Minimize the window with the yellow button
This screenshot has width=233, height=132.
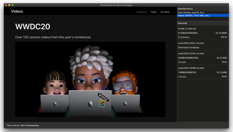click(x=9, y=5)
